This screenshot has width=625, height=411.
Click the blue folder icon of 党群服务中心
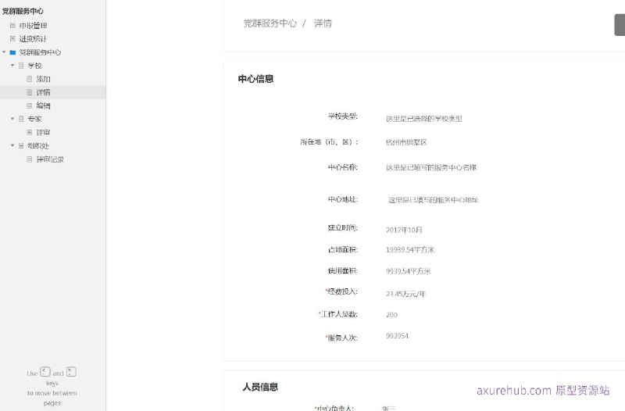click(x=12, y=52)
